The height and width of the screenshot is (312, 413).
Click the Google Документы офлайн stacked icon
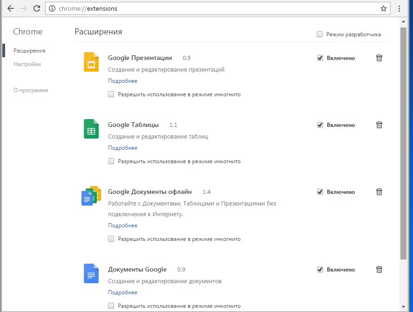(91, 196)
